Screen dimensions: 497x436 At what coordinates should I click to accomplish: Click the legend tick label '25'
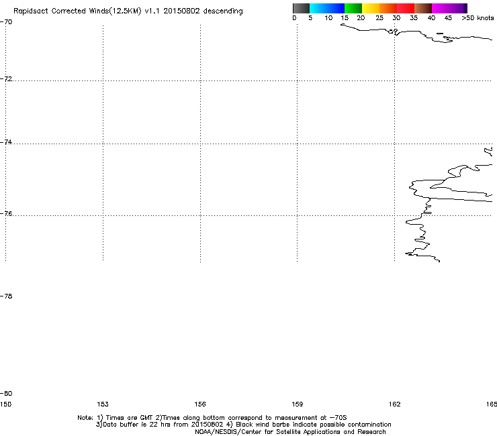click(379, 18)
